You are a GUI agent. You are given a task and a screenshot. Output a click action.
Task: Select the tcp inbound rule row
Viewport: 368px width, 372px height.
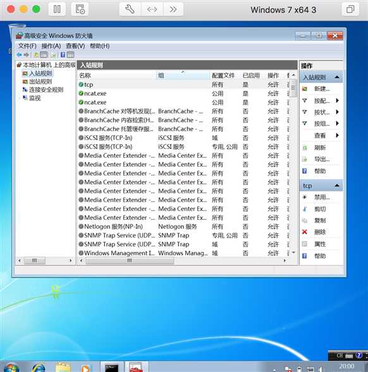tap(183, 84)
